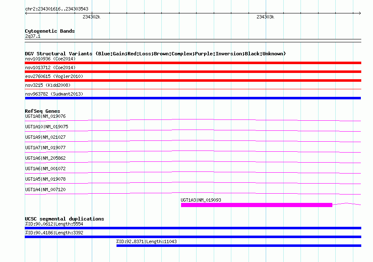Image resolution: width=373 pixels, height=262 pixels.
Task: Select the Cytogenetic Bands track title
Action: coord(50,31)
